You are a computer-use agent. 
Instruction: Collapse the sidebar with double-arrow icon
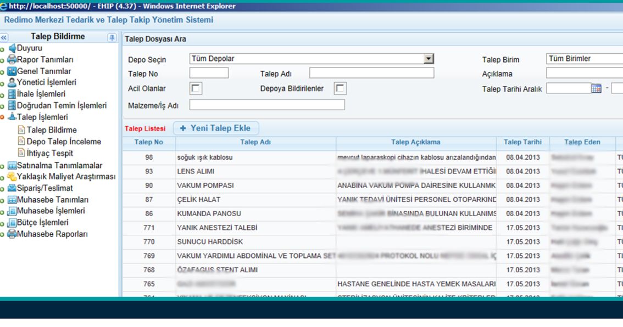tap(4, 37)
